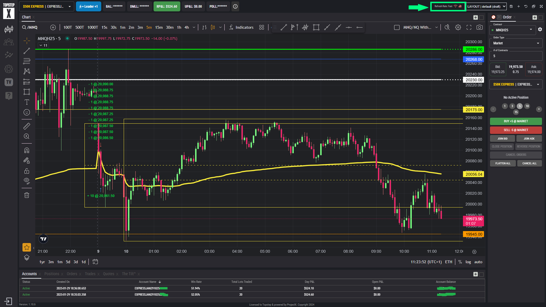Open the help question mark sidebar icon
Screen dimensions: 546x307
pos(9,96)
